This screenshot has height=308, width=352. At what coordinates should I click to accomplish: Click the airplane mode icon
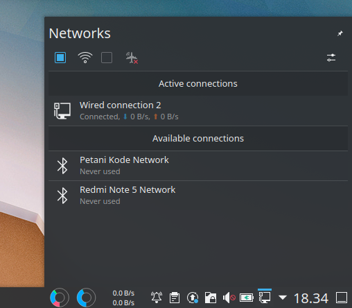pos(132,58)
